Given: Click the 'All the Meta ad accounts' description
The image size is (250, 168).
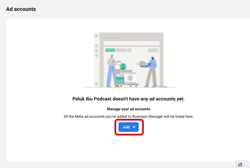Looking at the screenshot, I should tap(129, 117).
